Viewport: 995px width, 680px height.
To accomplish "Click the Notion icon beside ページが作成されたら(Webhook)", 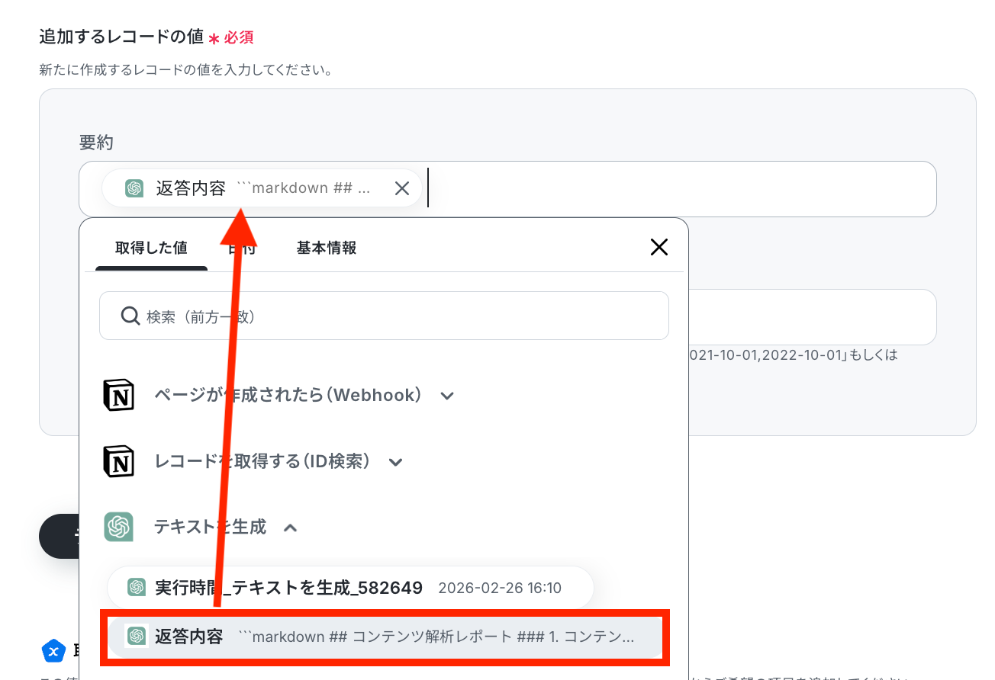I will coord(118,396).
